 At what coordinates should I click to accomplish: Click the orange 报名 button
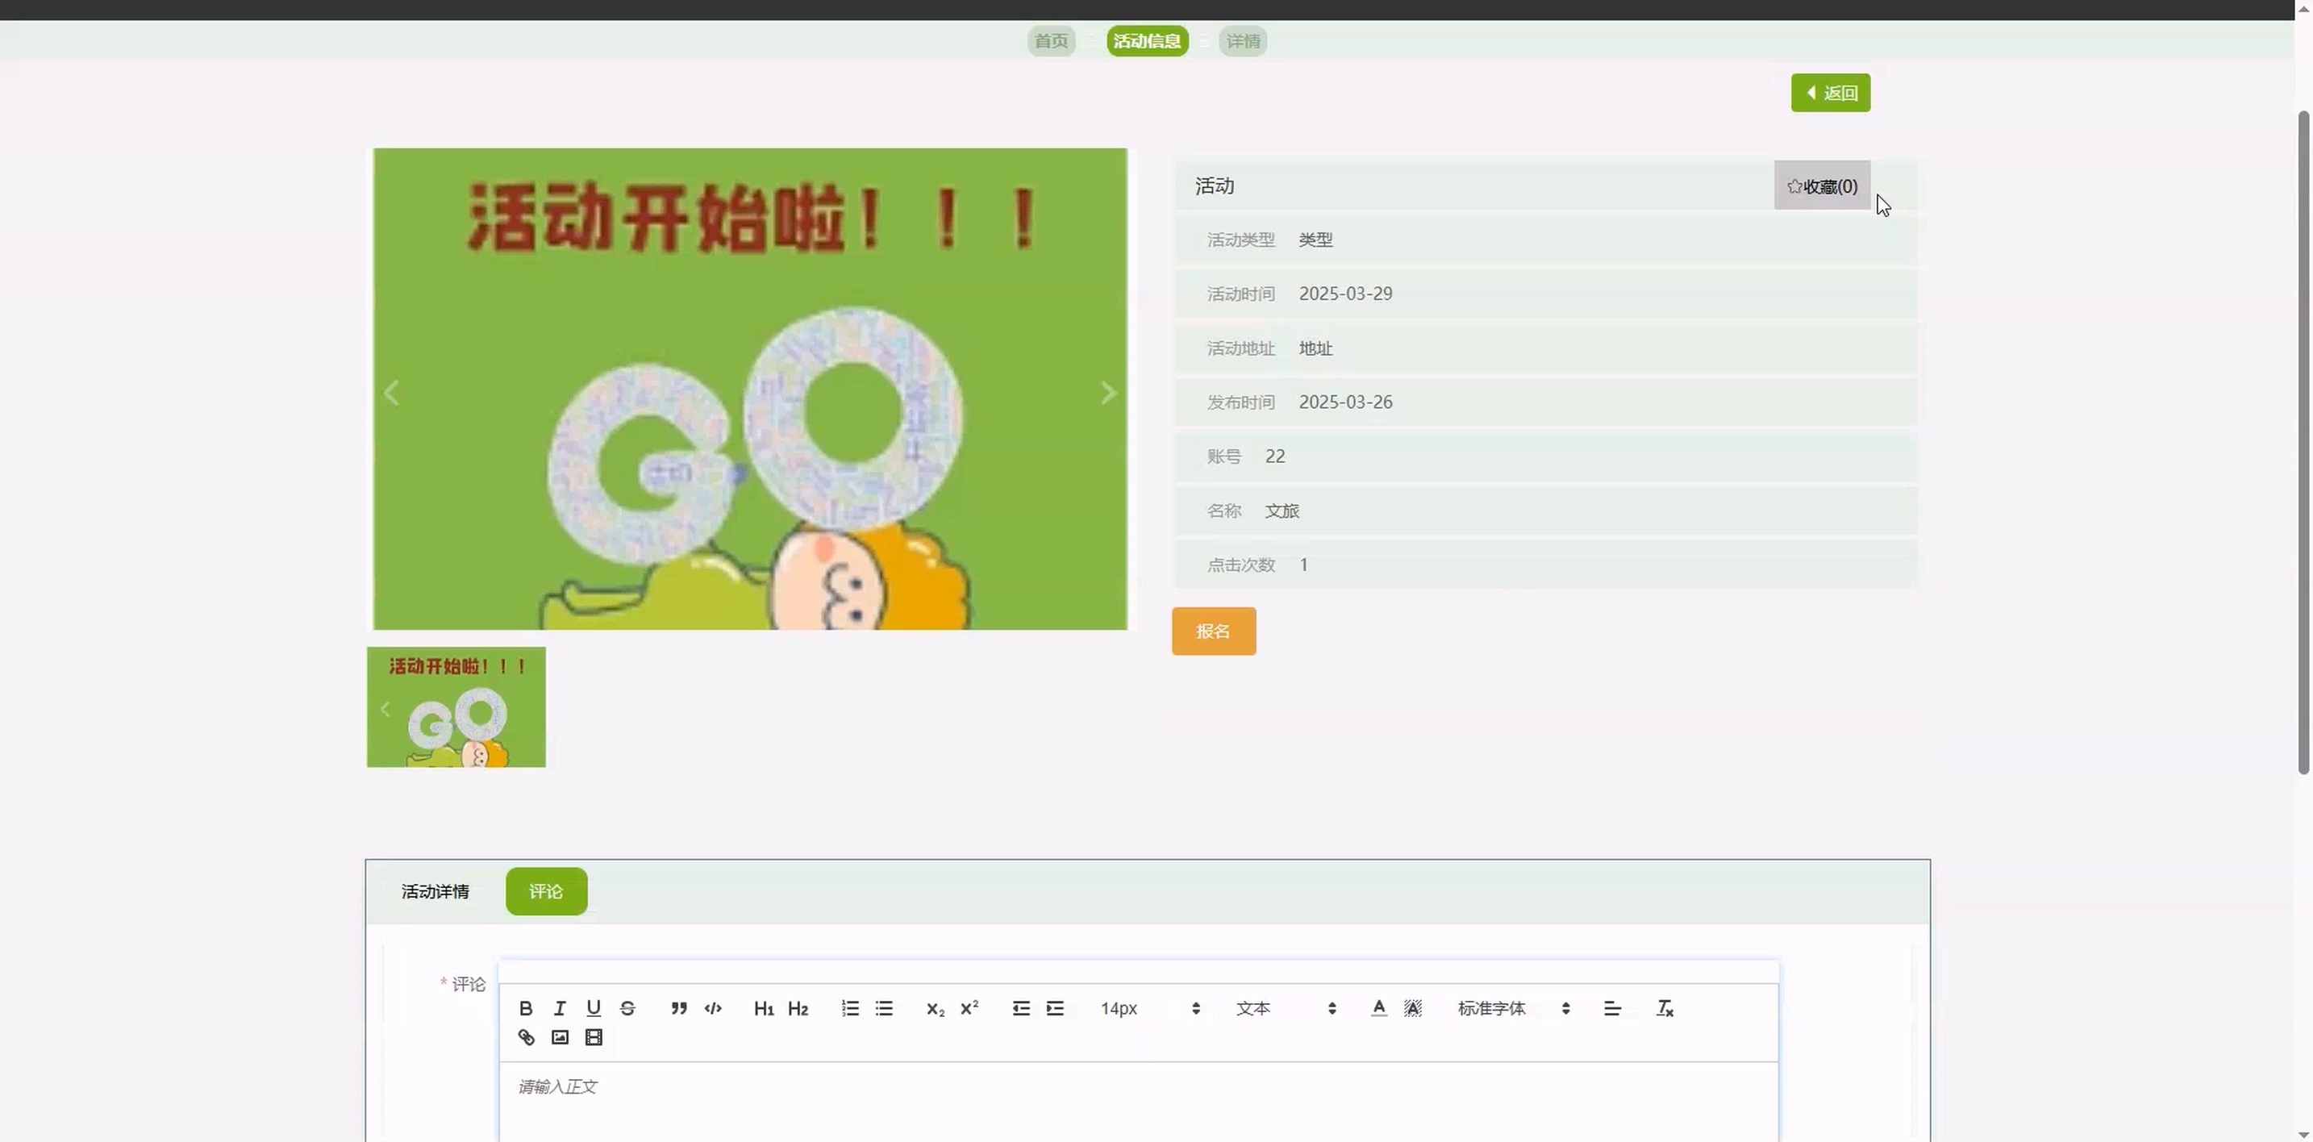click(x=1213, y=631)
